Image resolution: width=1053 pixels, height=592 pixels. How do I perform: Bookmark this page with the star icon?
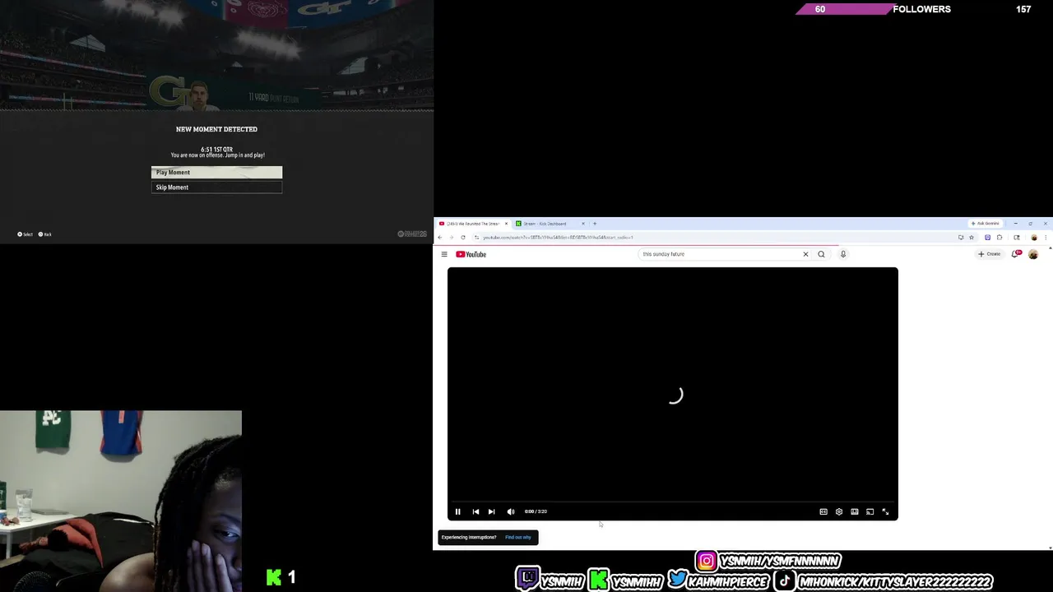point(972,238)
